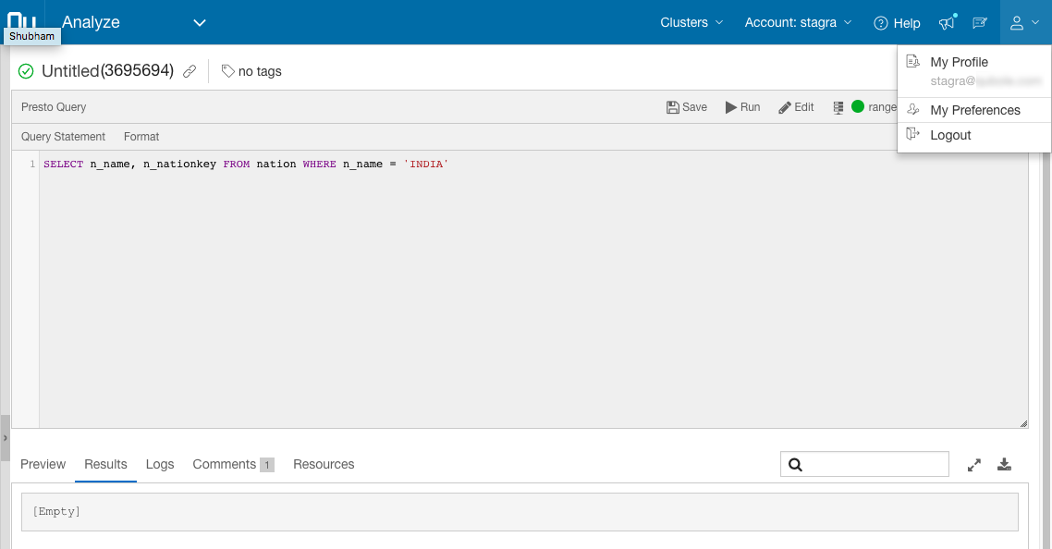Run the query
Screen dimensions: 1052x549
(x=742, y=106)
